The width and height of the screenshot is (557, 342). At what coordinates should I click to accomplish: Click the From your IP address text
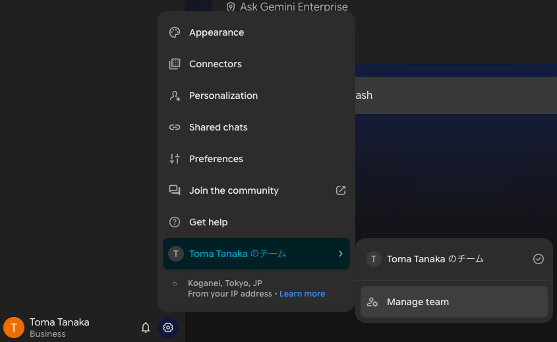point(230,294)
